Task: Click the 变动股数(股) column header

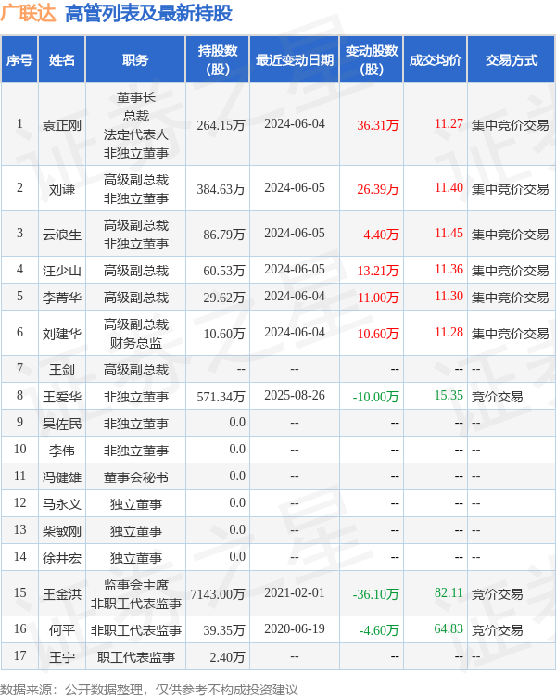Action: 372,59
